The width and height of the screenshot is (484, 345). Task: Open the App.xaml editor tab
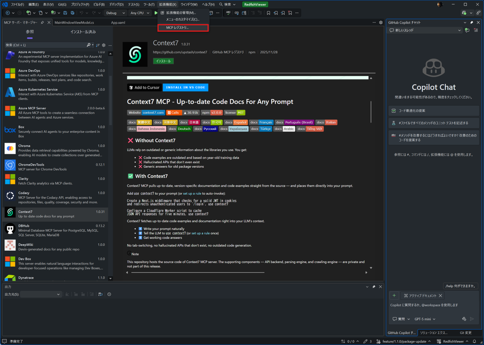coord(118,23)
